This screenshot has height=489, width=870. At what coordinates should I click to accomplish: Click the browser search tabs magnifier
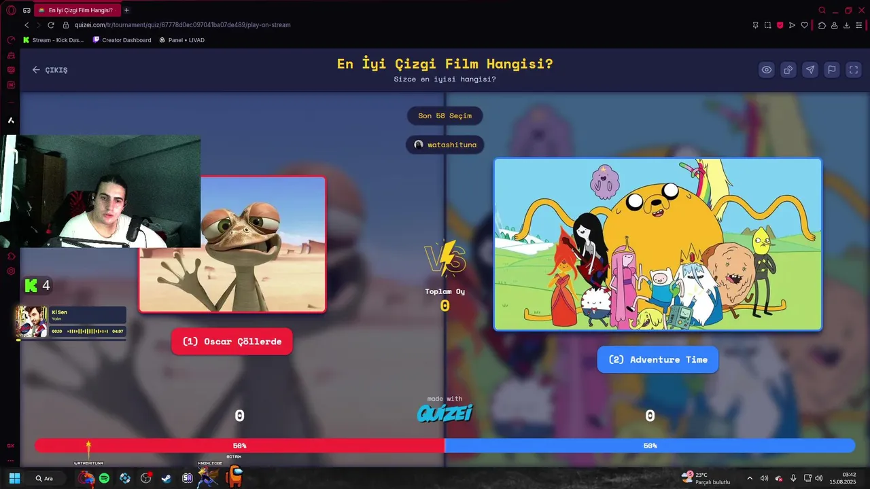822,10
